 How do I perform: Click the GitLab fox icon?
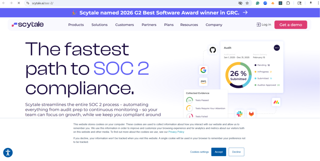point(251,114)
